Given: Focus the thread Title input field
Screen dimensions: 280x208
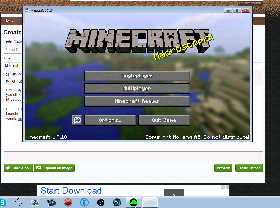Looking at the screenshot, I should point(13,66).
